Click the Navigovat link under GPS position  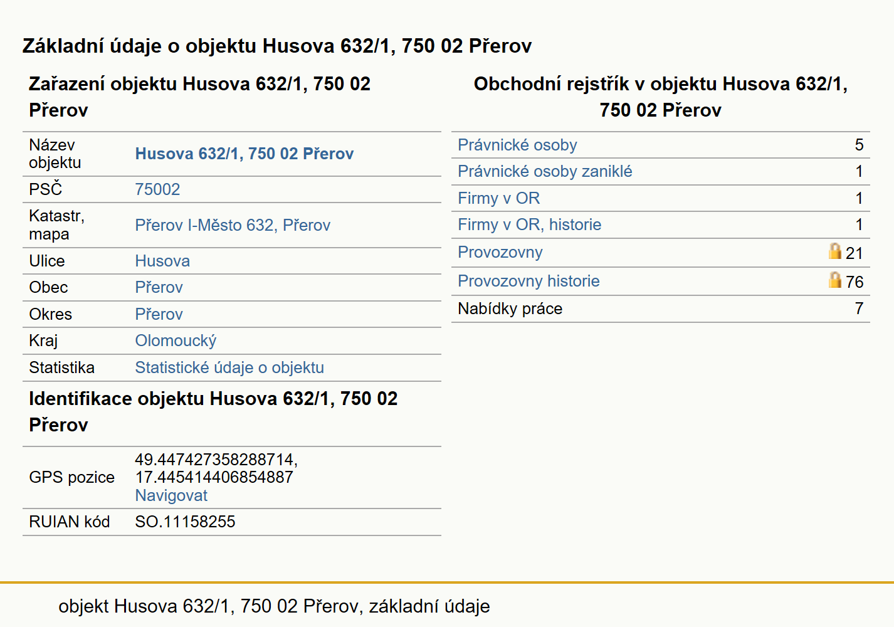pos(171,495)
